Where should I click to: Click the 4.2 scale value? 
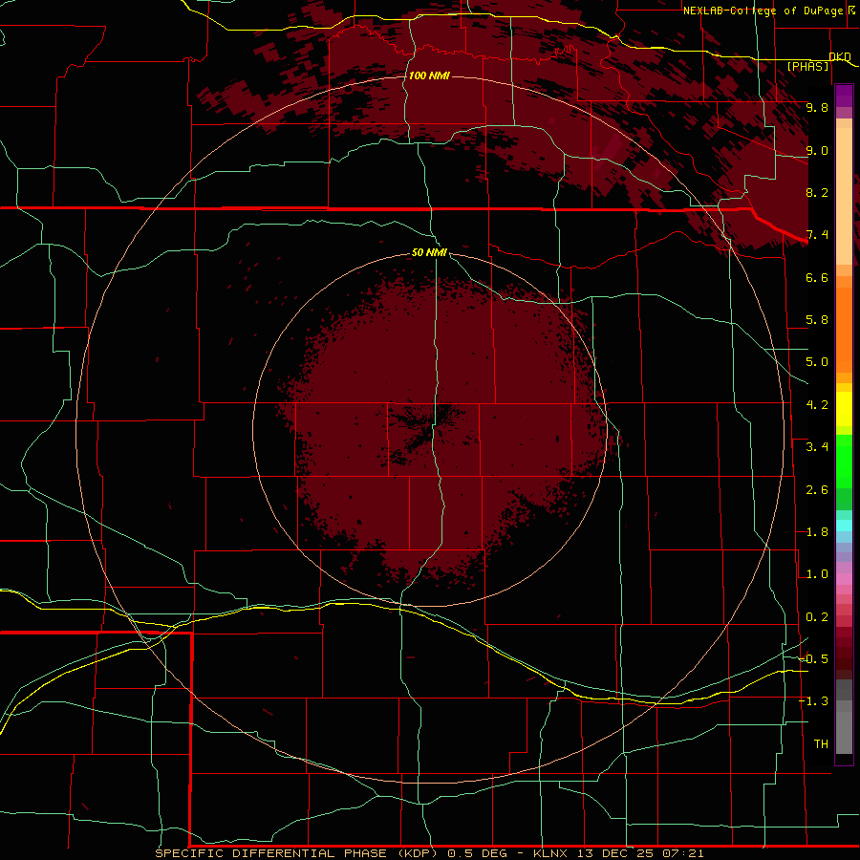pos(817,405)
